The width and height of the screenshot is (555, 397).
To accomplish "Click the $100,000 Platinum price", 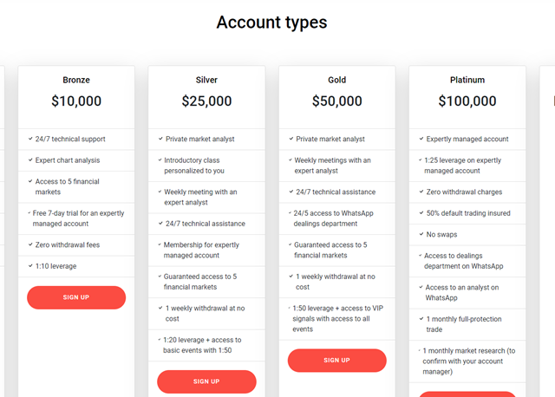I will 467,101.
